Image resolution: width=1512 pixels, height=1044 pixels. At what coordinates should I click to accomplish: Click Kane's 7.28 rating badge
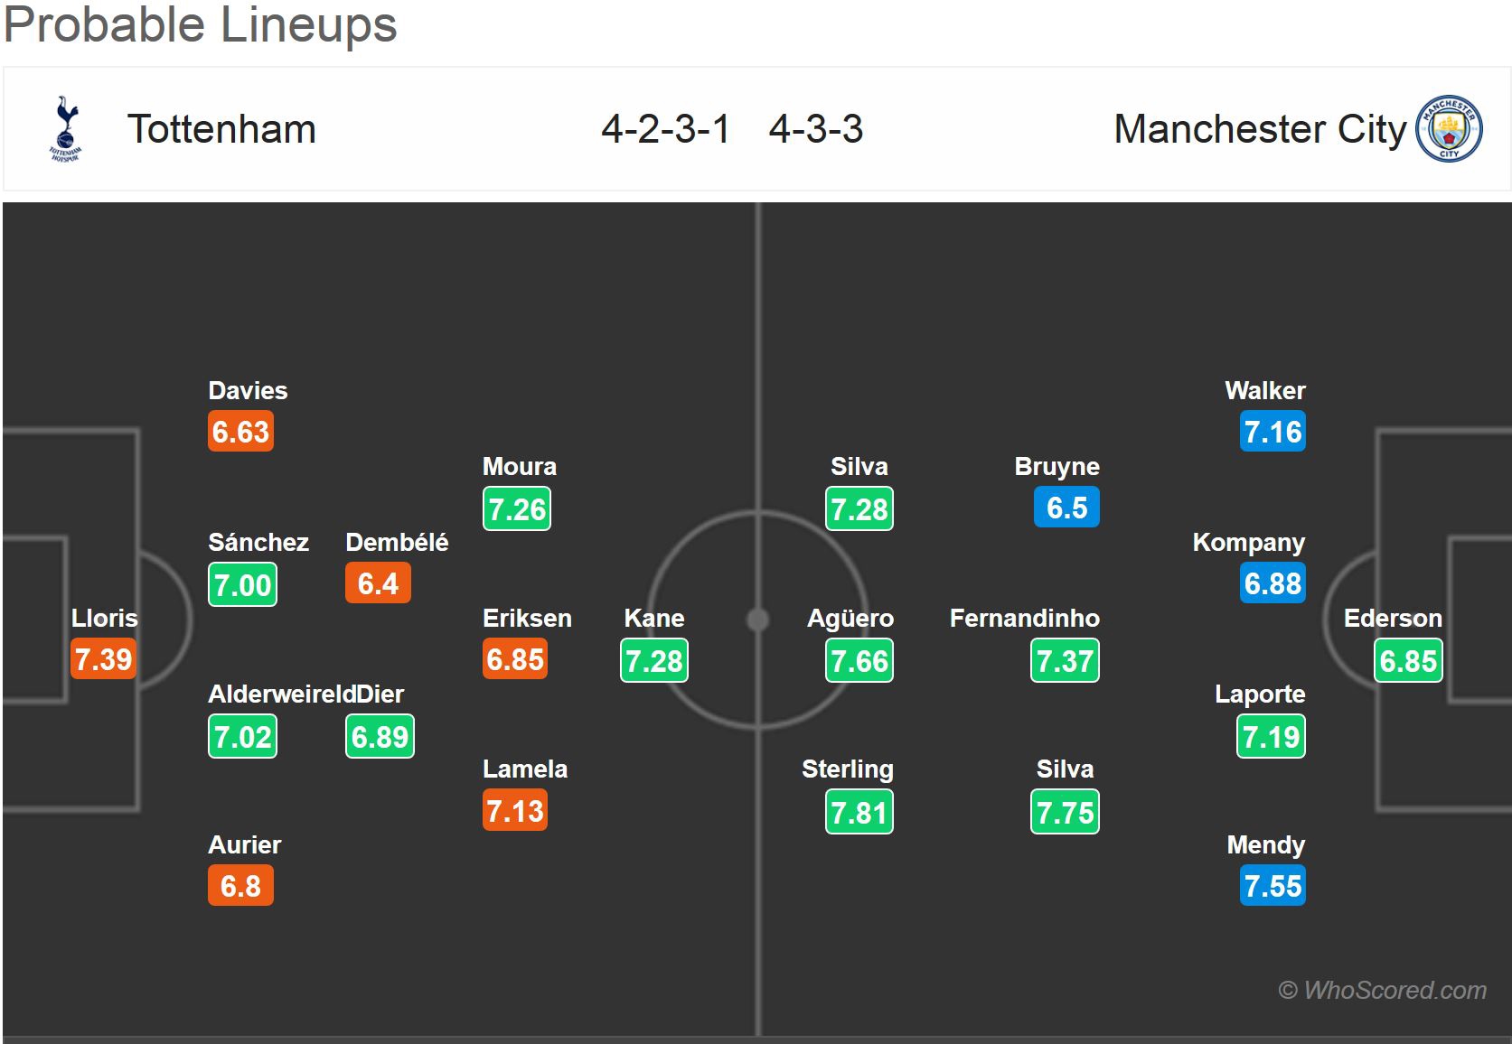pyautogui.click(x=654, y=661)
